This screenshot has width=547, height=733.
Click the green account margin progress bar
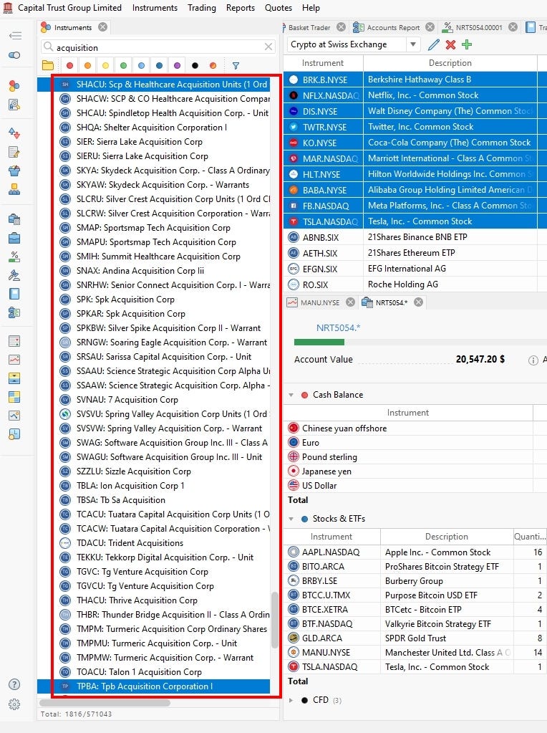[x=319, y=342]
